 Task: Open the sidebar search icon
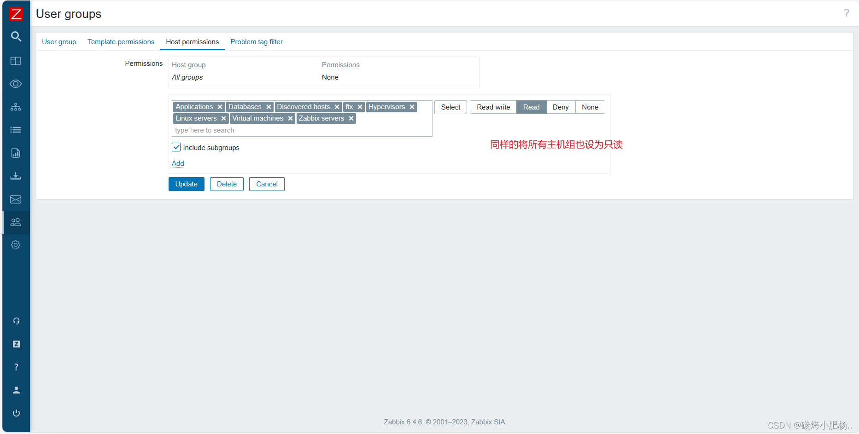(x=16, y=36)
